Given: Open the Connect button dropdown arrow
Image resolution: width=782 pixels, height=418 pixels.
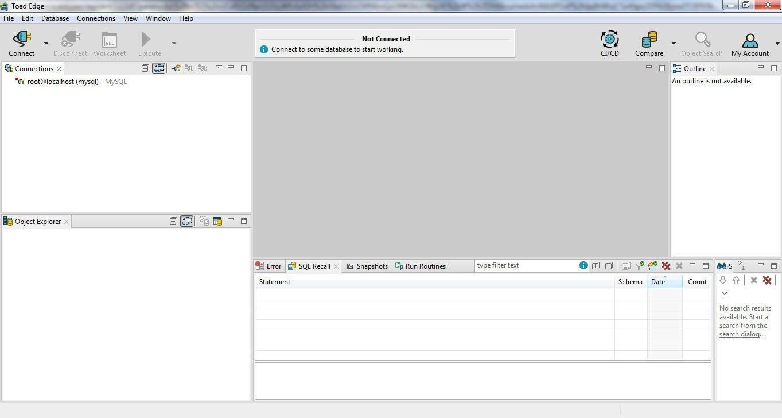Looking at the screenshot, I should click(x=46, y=44).
